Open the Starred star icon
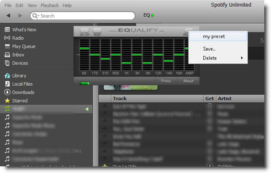The image size is (271, 173). coord(7,101)
